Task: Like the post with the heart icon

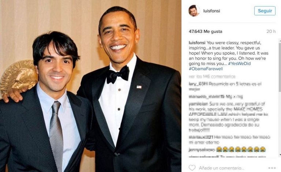Action: tap(192, 168)
